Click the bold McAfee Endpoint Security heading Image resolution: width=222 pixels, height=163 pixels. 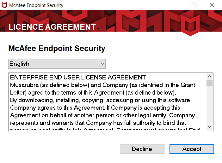57,49
